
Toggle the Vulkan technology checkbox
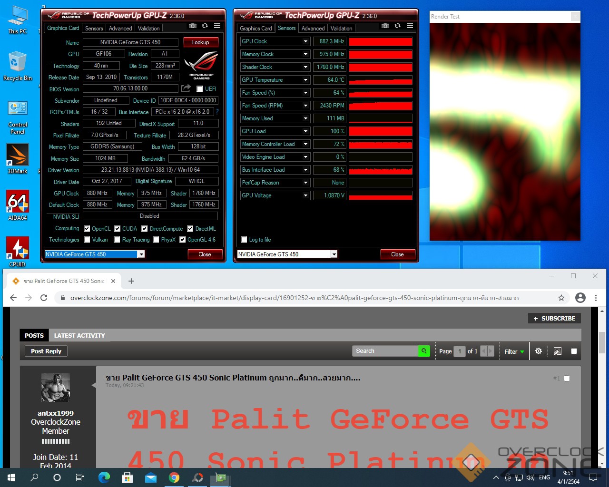coord(87,240)
